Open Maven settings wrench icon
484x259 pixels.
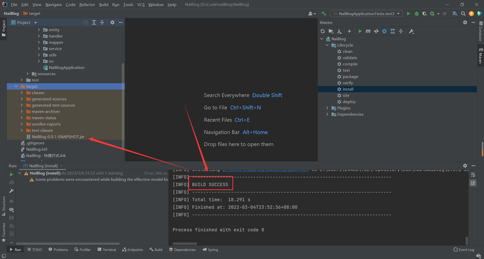point(411,31)
